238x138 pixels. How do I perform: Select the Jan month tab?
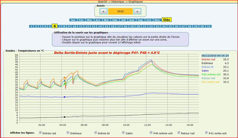coord(73,20)
